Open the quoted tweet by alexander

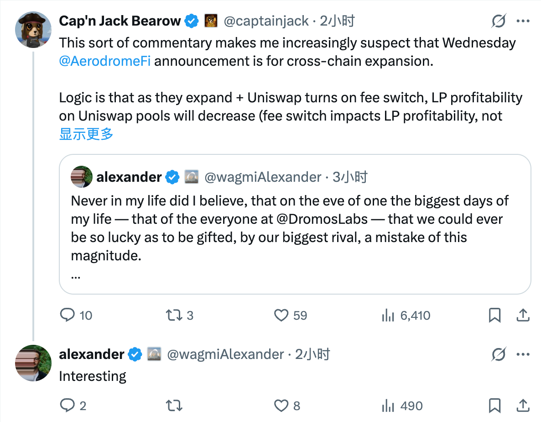(295, 228)
